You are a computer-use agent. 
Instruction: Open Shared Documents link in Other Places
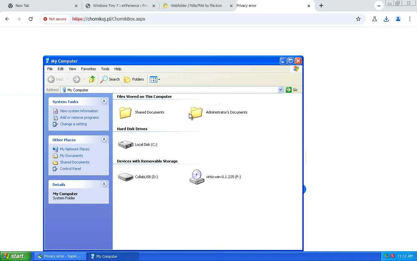click(x=75, y=162)
